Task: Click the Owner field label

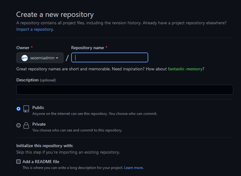Action: pyautogui.click(x=23, y=48)
